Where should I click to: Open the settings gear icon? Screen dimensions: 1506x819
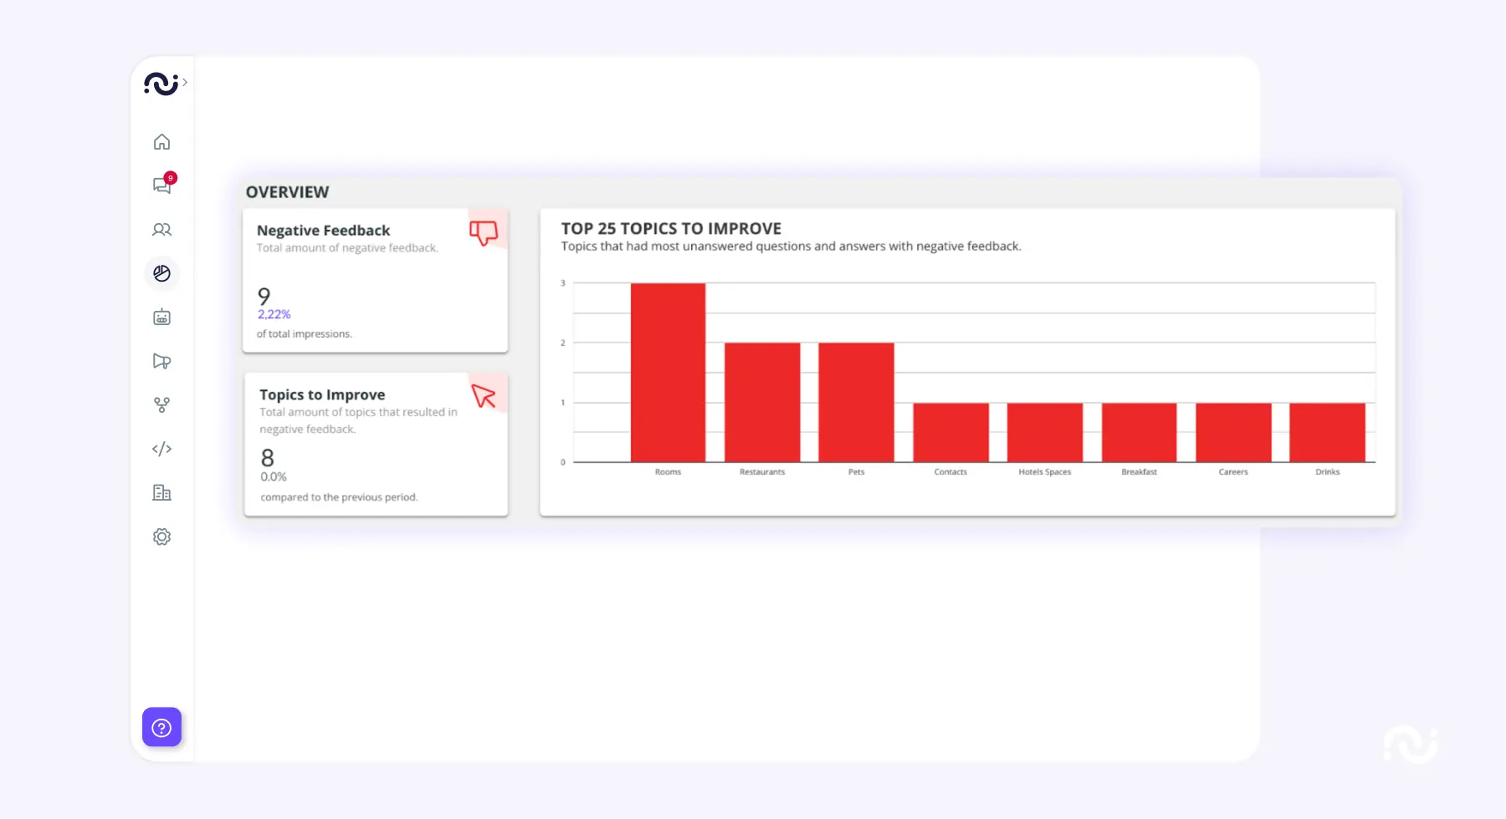(161, 537)
